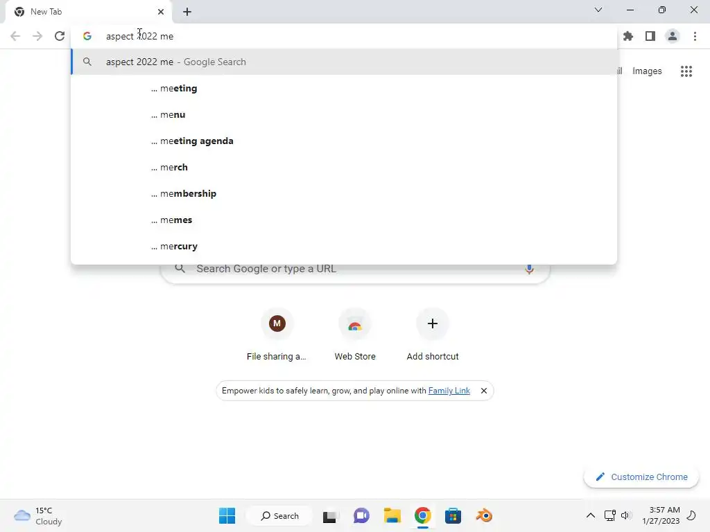The height and width of the screenshot is (532, 710).
Task: Open Microsoft Store from taskbar
Action: point(453,515)
